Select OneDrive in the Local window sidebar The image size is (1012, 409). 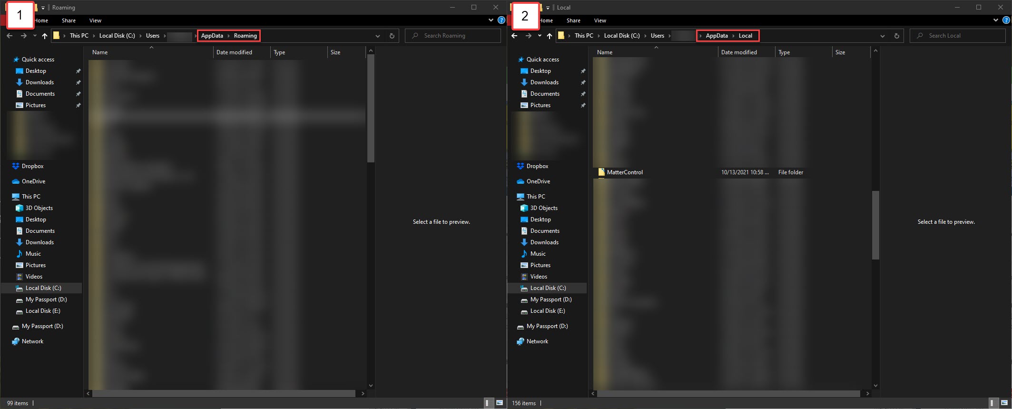pyautogui.click(x=538, y=181)
